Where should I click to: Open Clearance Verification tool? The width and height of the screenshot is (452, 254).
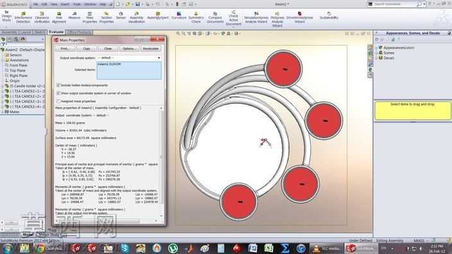[x=42, y=17]
